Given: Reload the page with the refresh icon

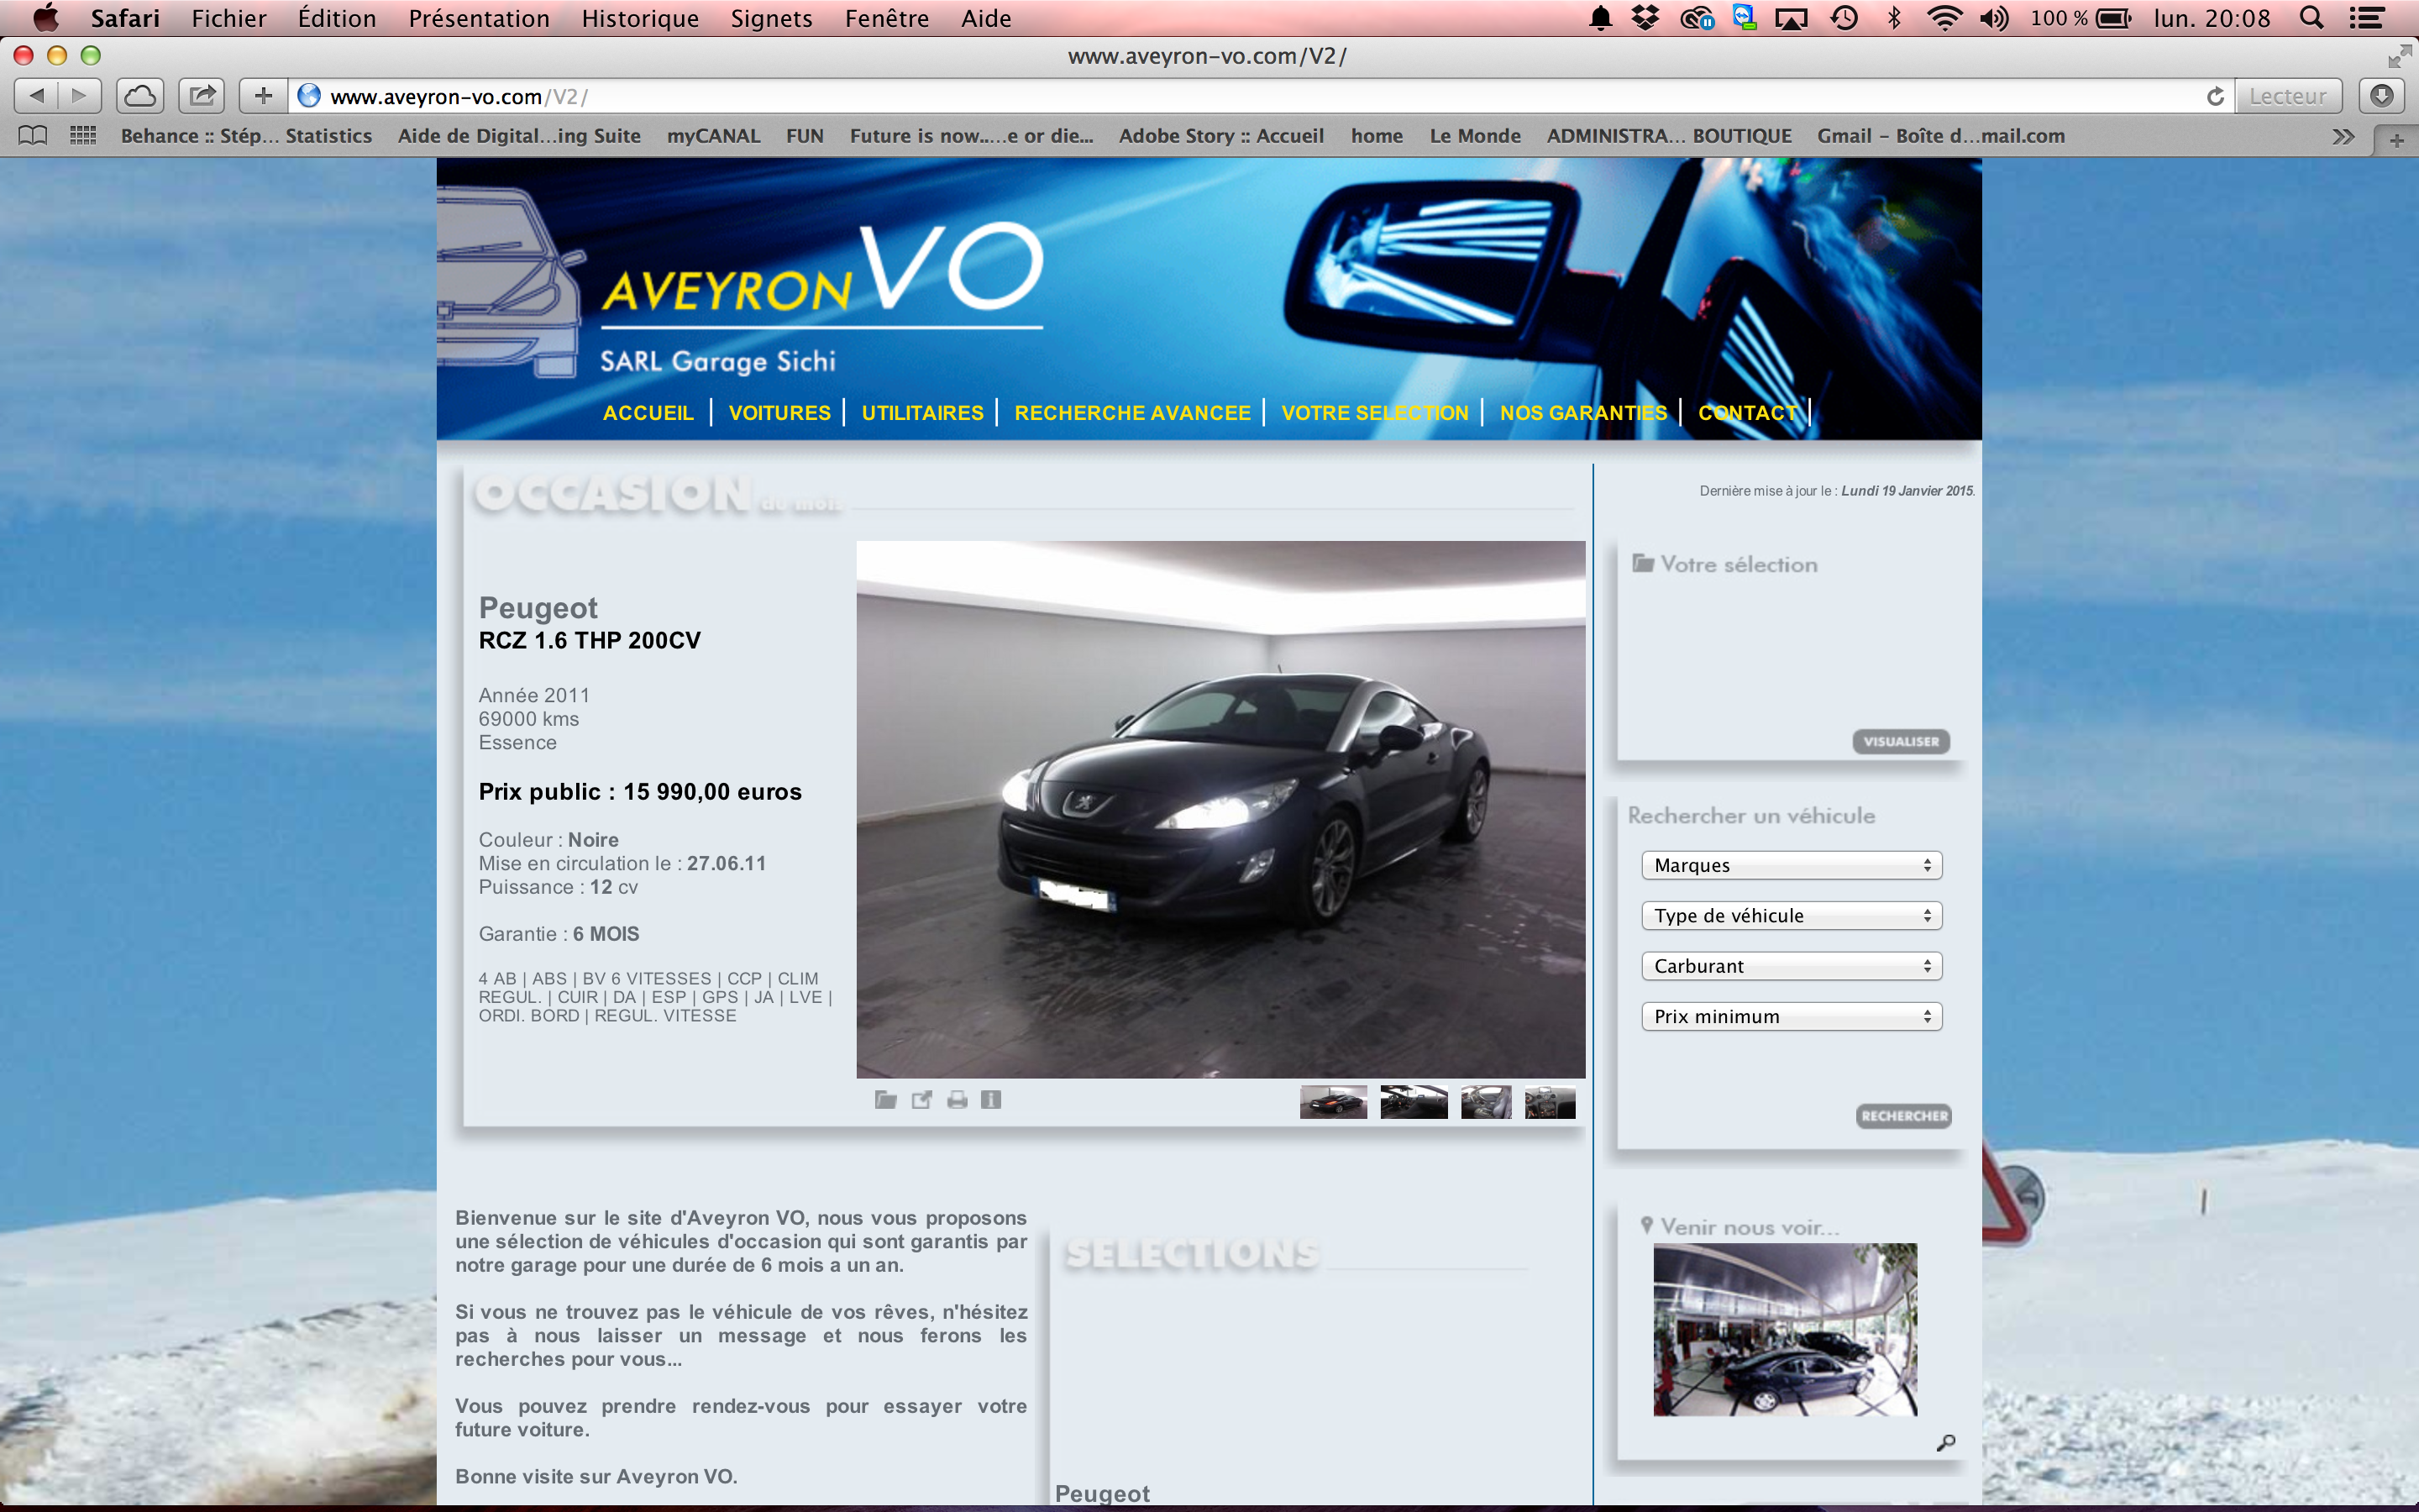Looking at the screenshot, I should tap(2215, 96).
